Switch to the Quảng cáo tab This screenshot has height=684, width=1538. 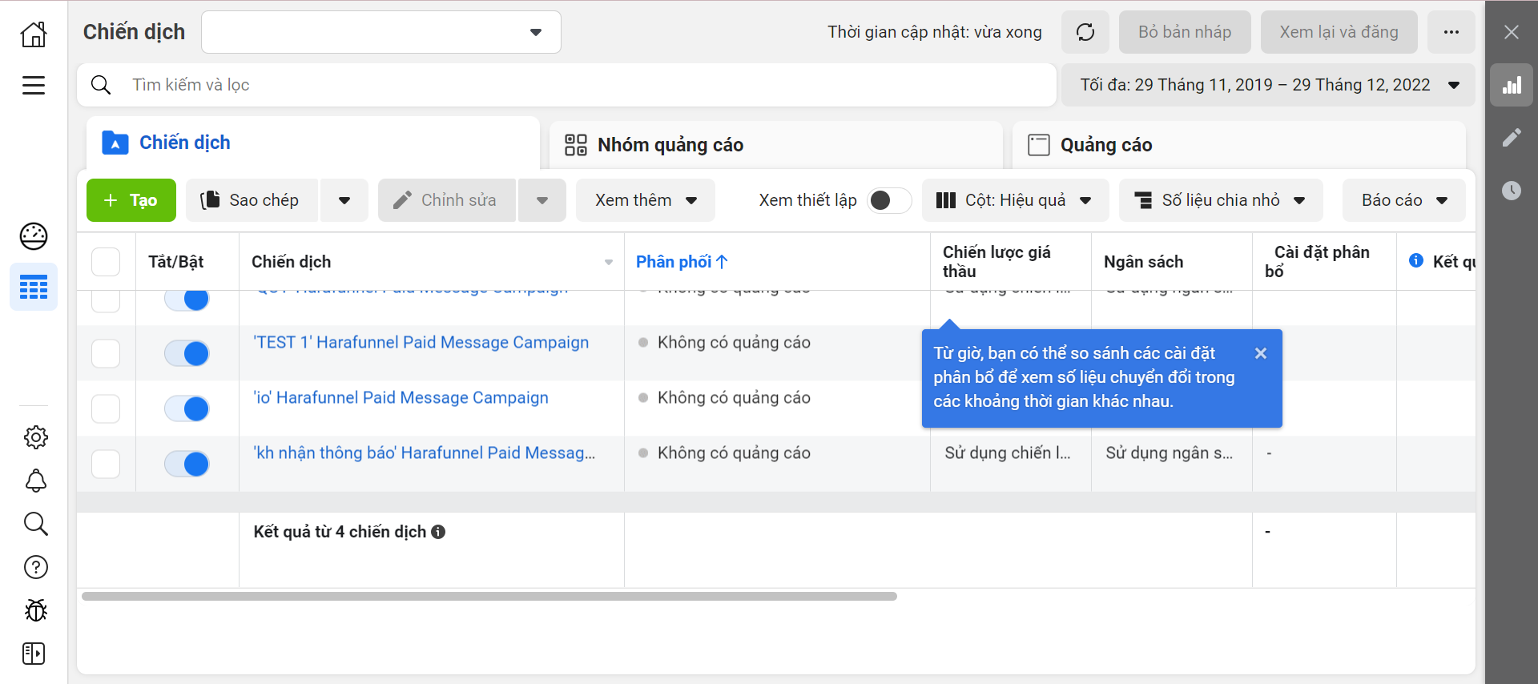tap(1105, 145)
